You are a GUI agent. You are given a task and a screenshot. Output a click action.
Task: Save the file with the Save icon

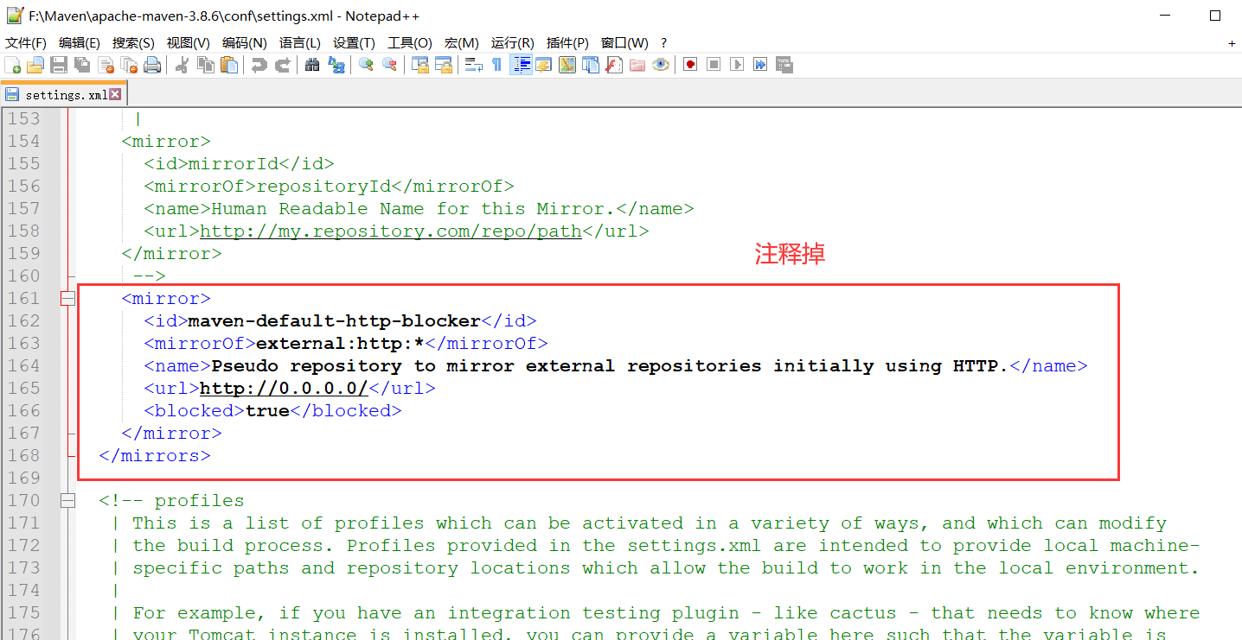point(59,65)
